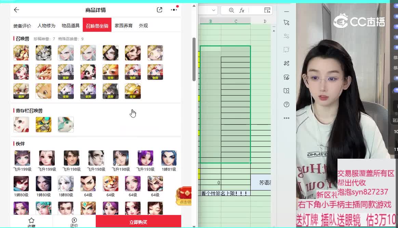Select column C header in spreadsheet
The image size is (398, 228).
click(236, 21)
